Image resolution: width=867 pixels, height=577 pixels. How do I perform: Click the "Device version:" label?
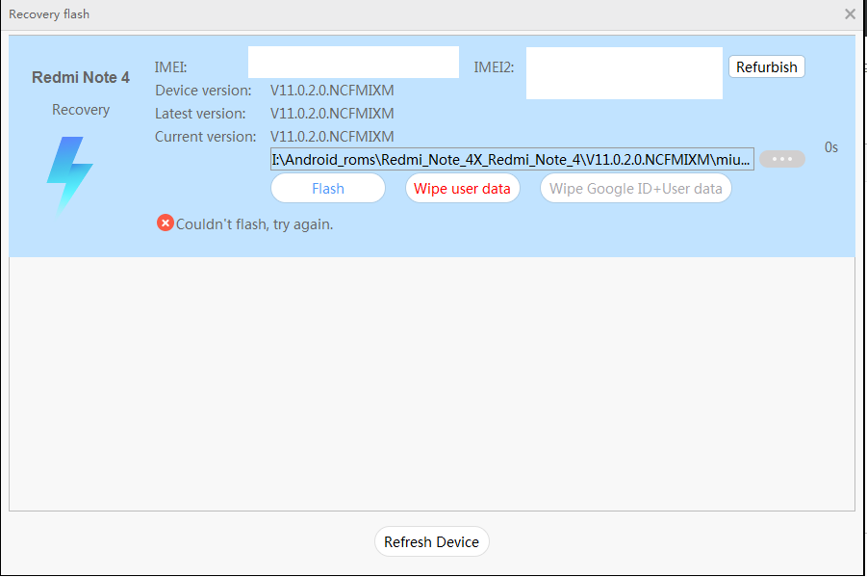[203, 91]
